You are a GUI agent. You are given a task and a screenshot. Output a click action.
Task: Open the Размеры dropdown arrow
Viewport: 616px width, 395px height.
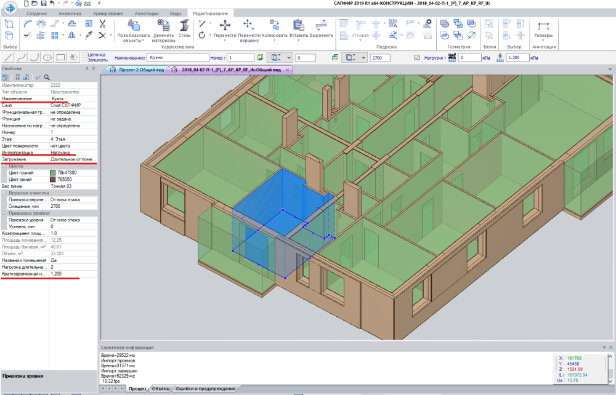pos(543,40)
